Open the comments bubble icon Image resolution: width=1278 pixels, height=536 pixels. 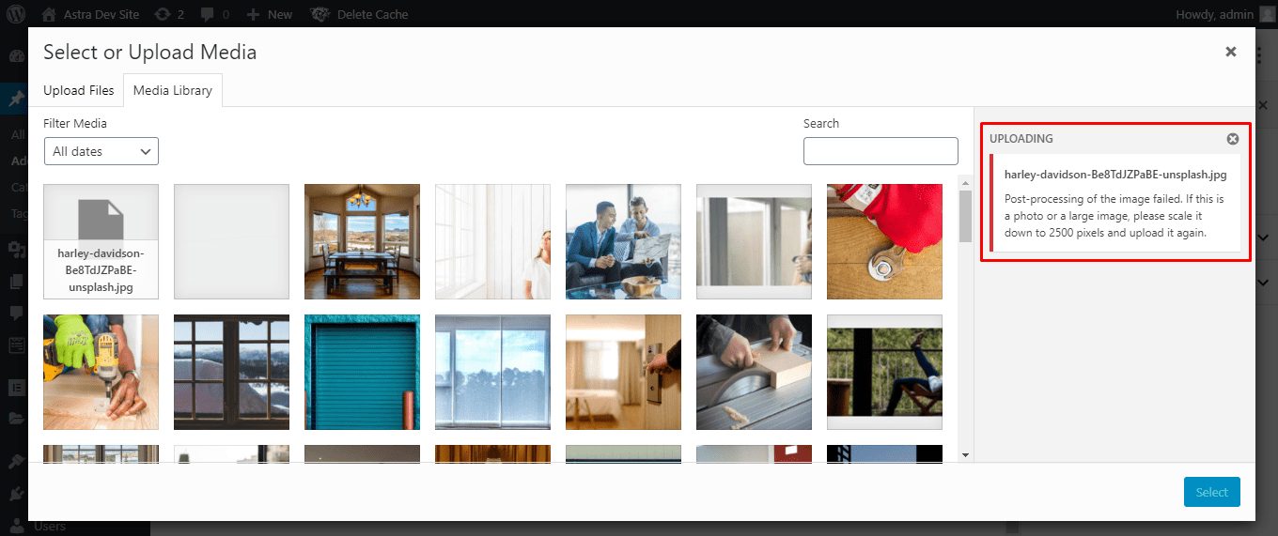click(207, 14)
